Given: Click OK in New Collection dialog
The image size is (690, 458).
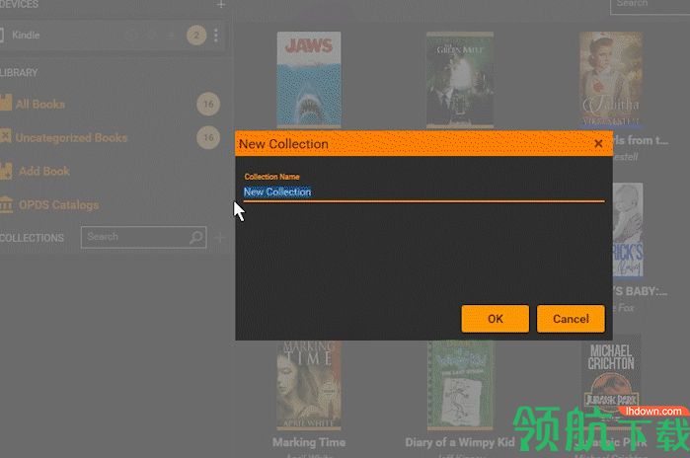Looking at the screenshot, I should [496, 319].
